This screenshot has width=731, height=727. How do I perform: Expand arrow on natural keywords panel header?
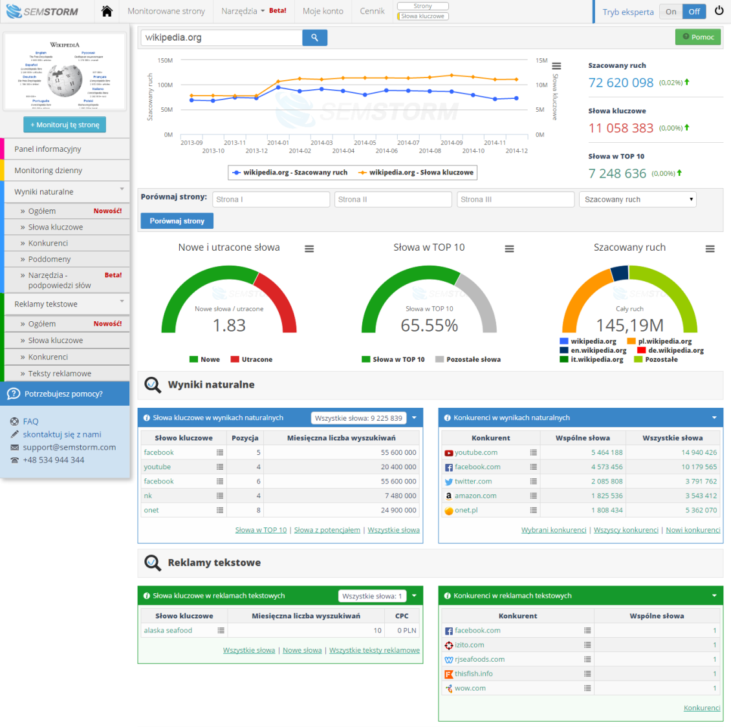tap(414, 417)
